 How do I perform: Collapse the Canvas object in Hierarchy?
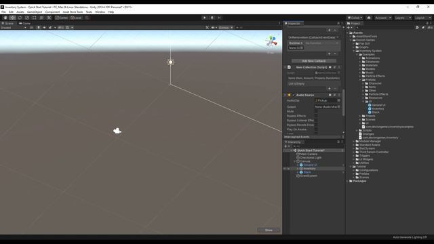[294, 161]
